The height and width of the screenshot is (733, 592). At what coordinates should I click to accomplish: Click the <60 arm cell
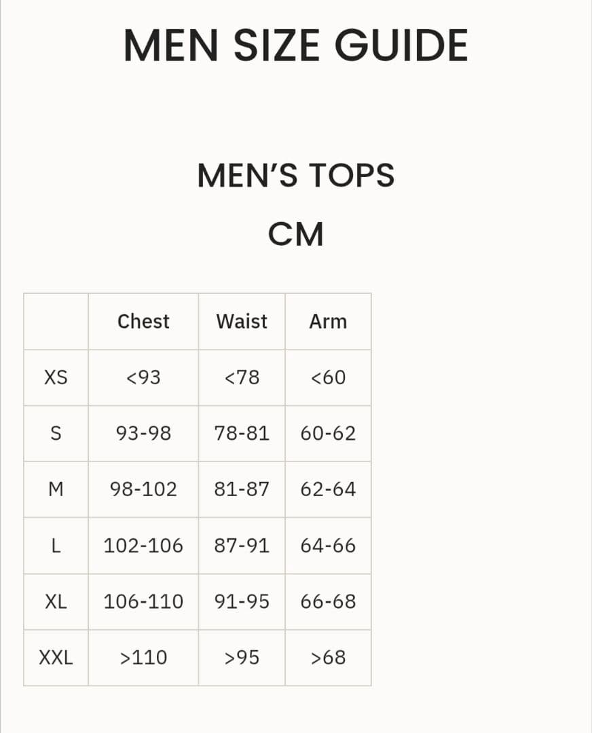(x=328, y=377)
